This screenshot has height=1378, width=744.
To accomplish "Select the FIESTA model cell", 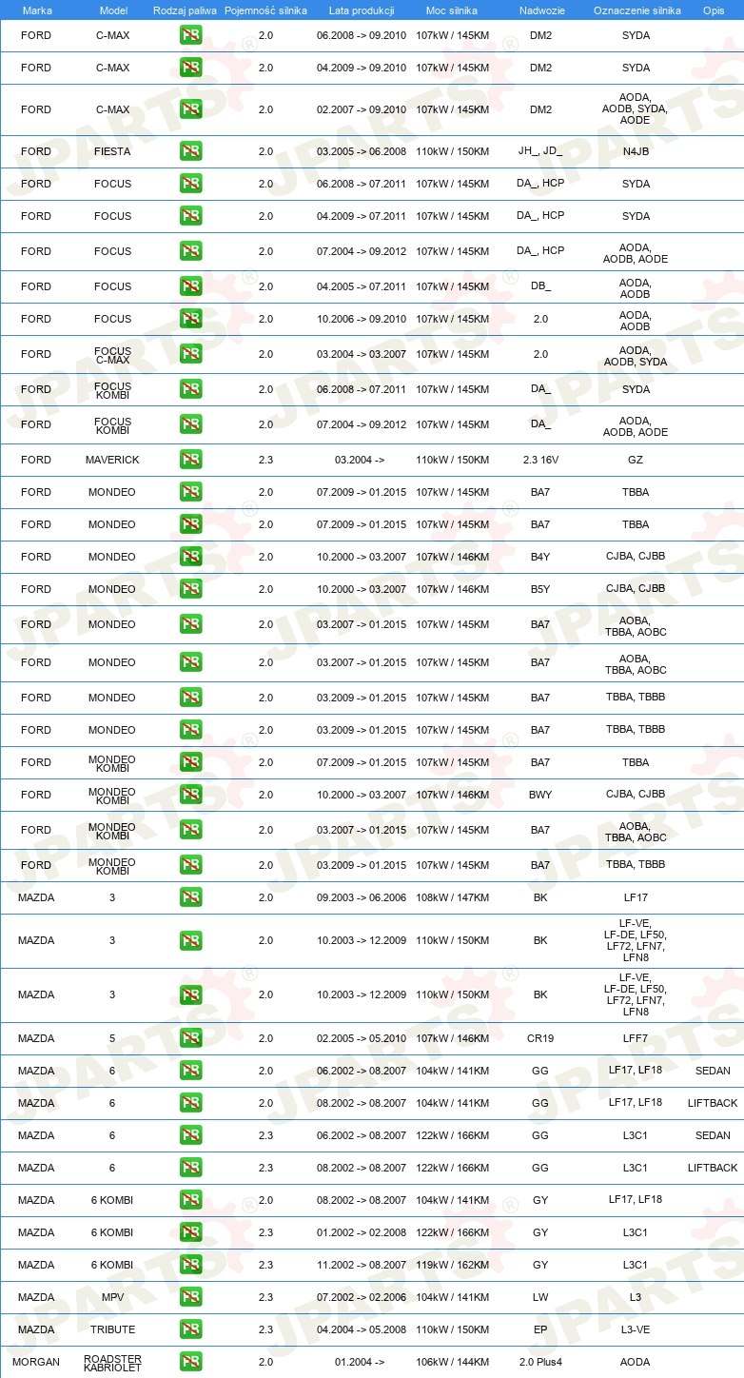I will (x=112, y=151).
